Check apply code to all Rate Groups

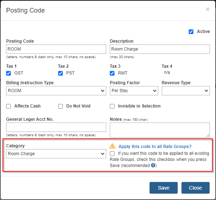(112, 153)
